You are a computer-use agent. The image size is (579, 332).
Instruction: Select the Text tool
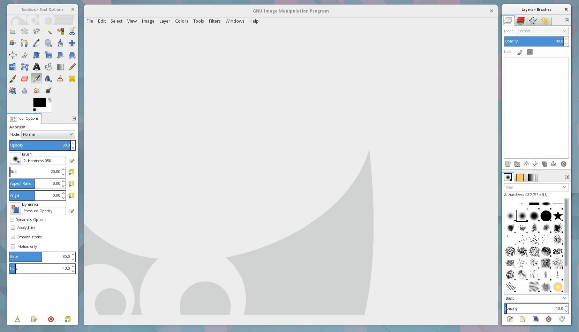pos(37,67)
